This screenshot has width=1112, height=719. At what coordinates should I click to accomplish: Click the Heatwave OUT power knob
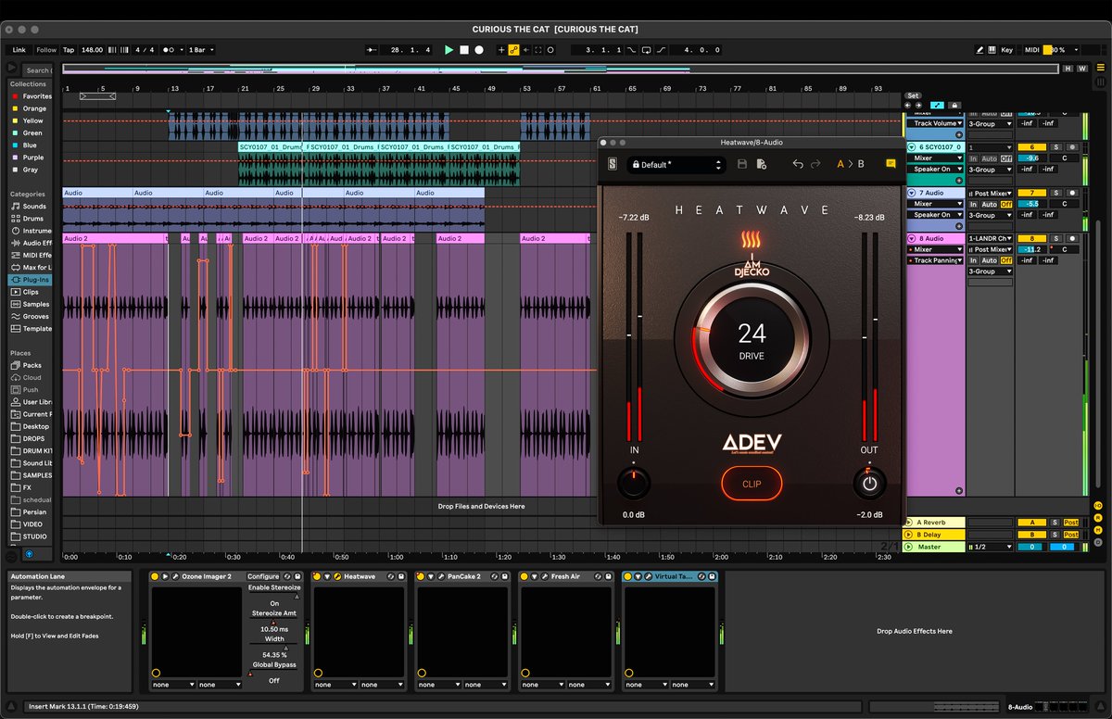(869, 483)
